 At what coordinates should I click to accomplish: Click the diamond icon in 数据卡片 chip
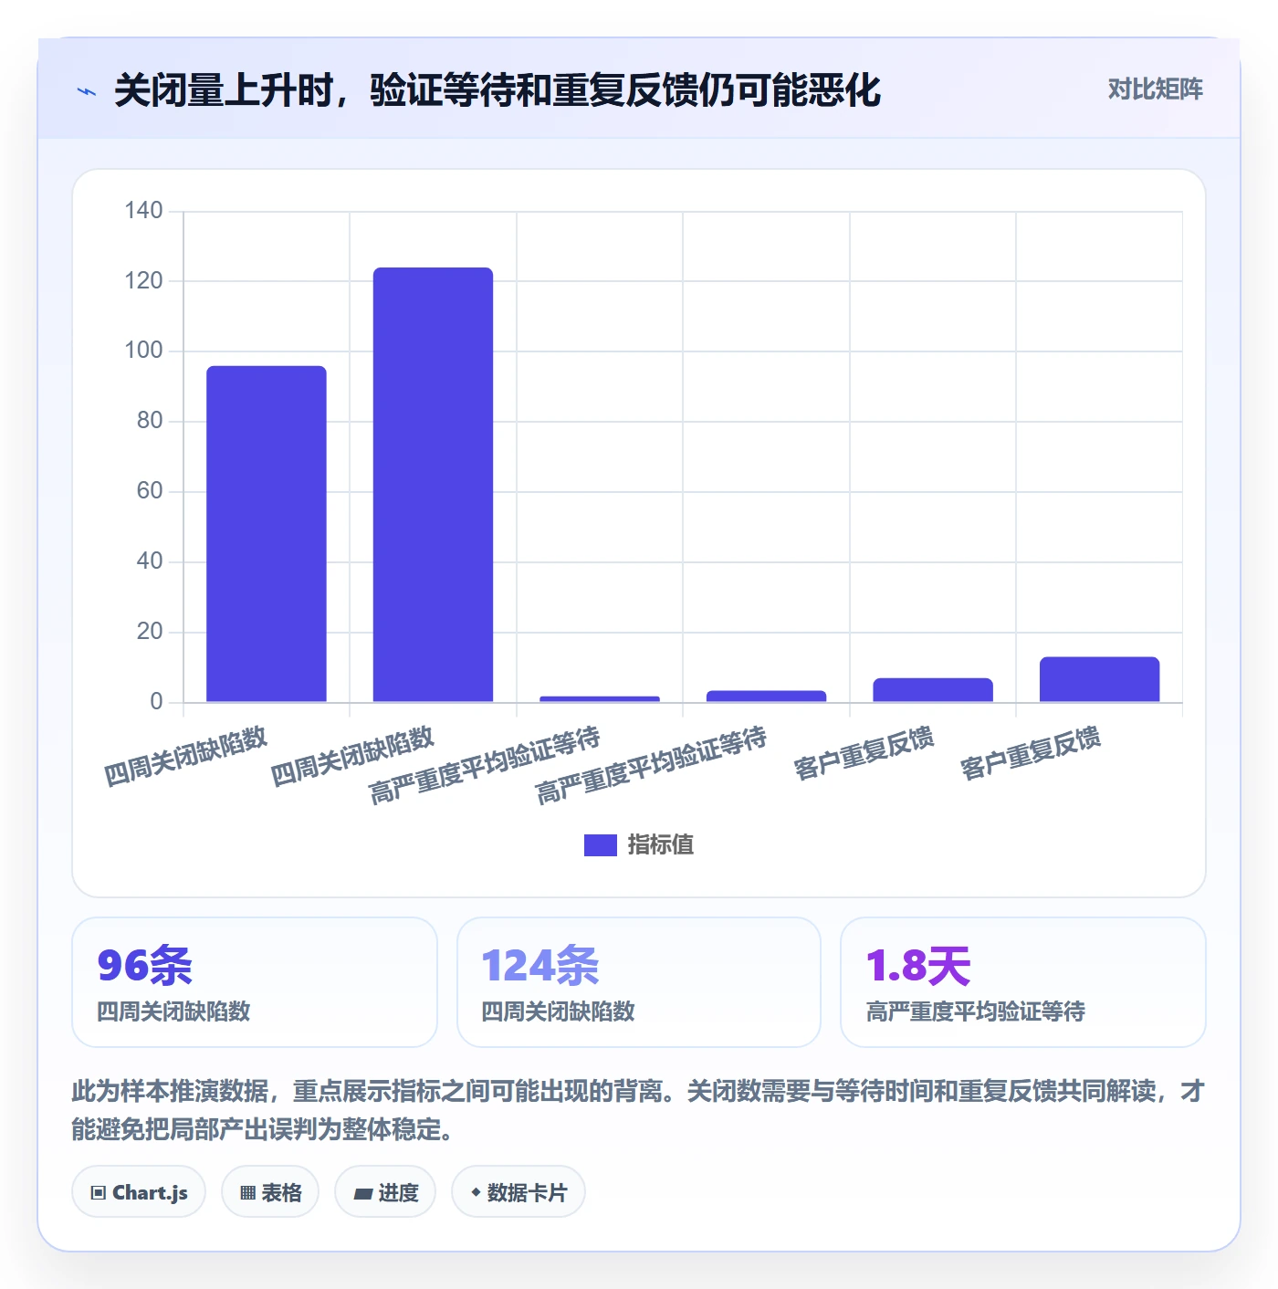[476, 1192]
